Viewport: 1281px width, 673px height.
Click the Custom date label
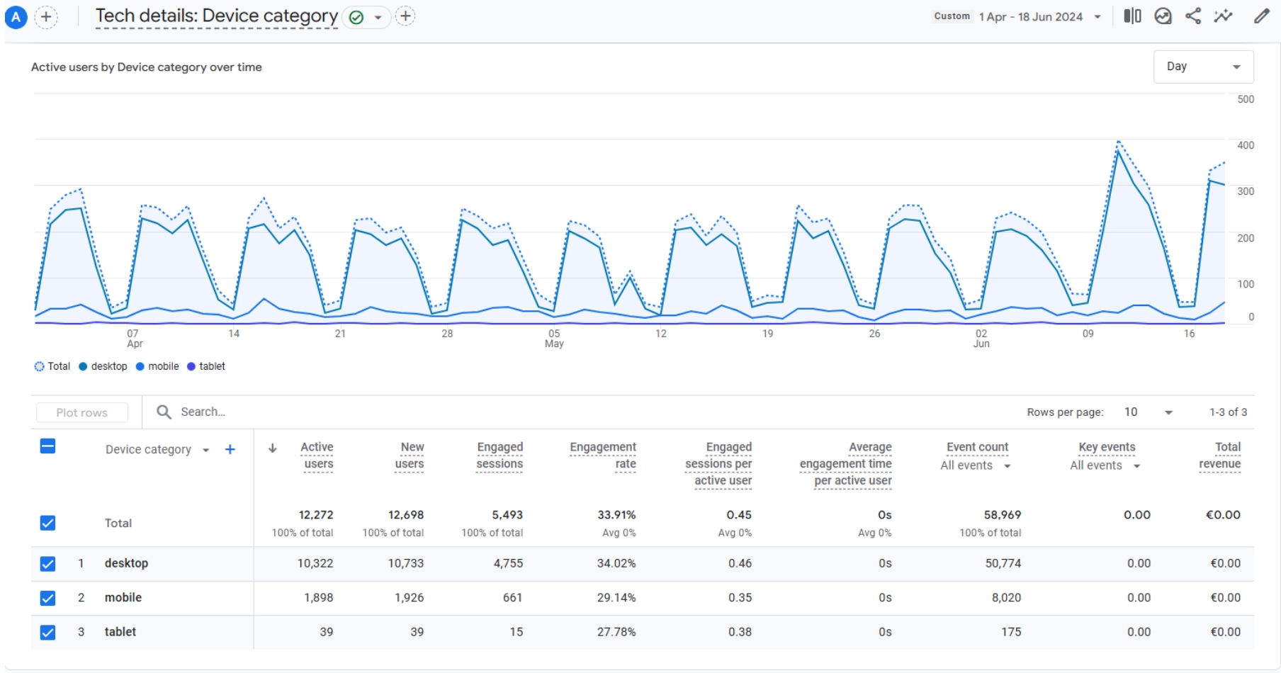click(x=952, y=16)
